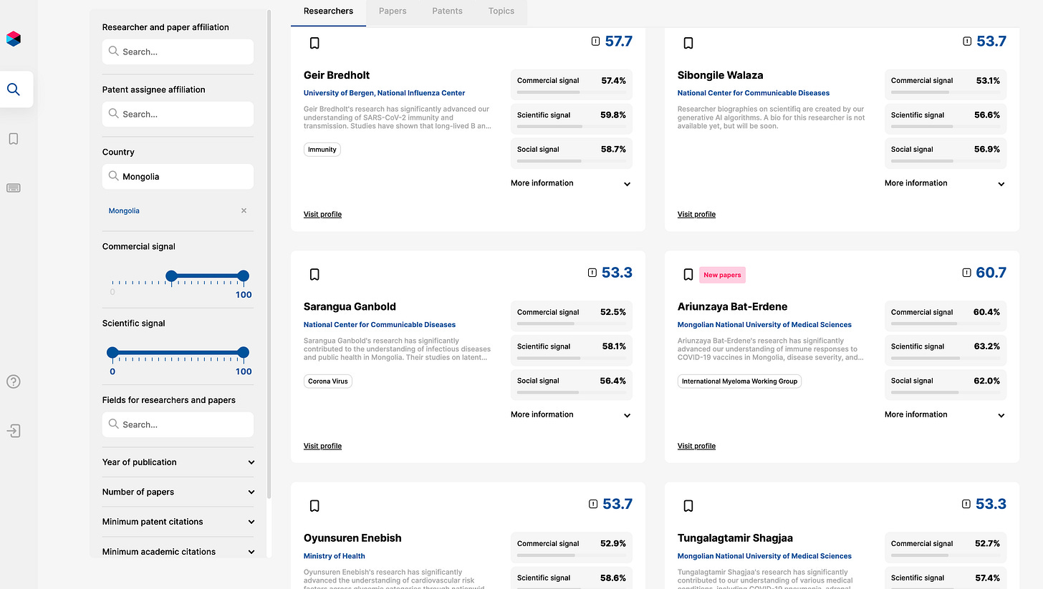
Task: Click info icon beside score 60.7
Action: tap(966, 273)
